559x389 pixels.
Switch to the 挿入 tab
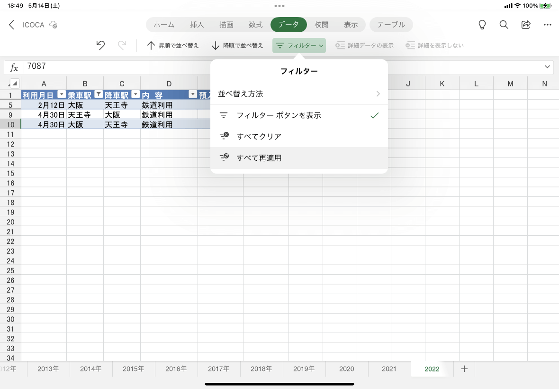coord(197,25)
